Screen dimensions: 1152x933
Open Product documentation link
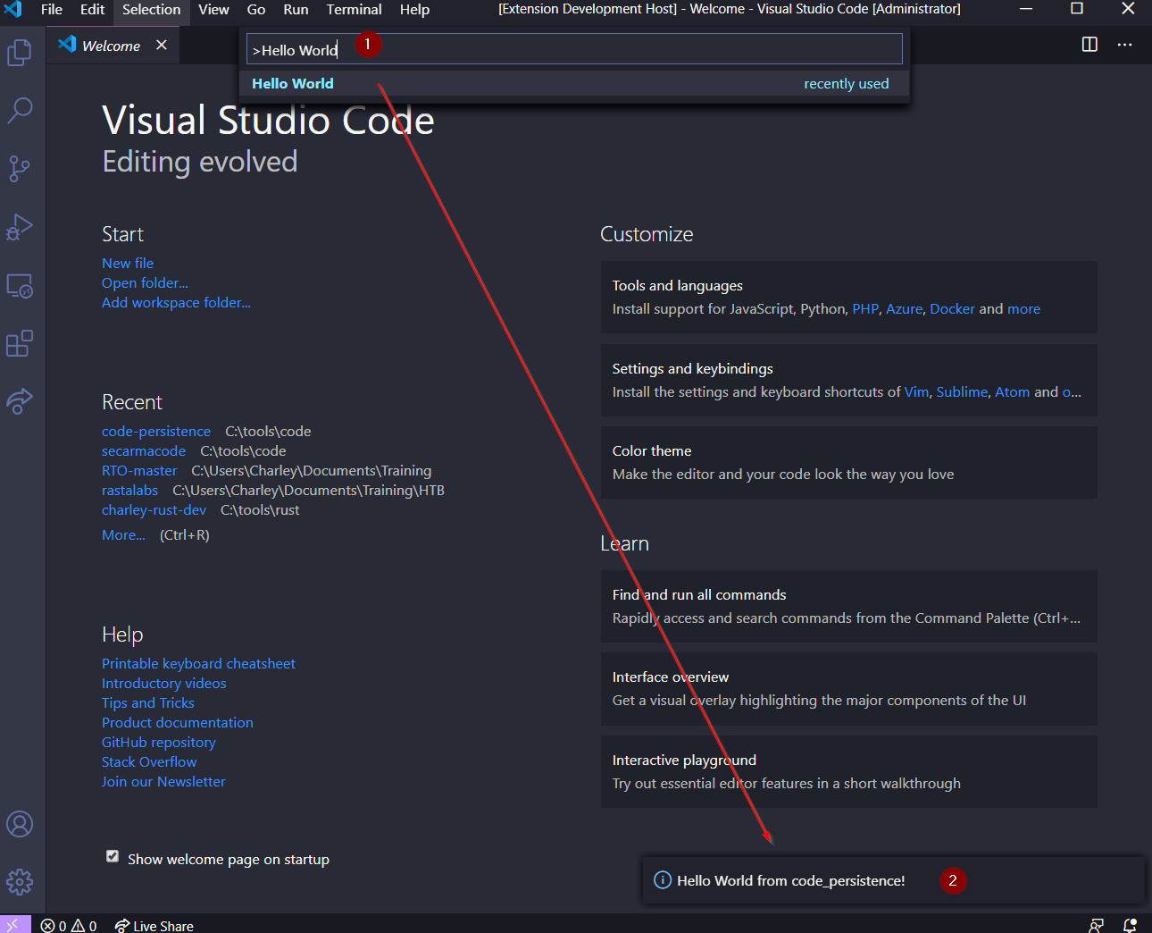click(x=178, y=723)
